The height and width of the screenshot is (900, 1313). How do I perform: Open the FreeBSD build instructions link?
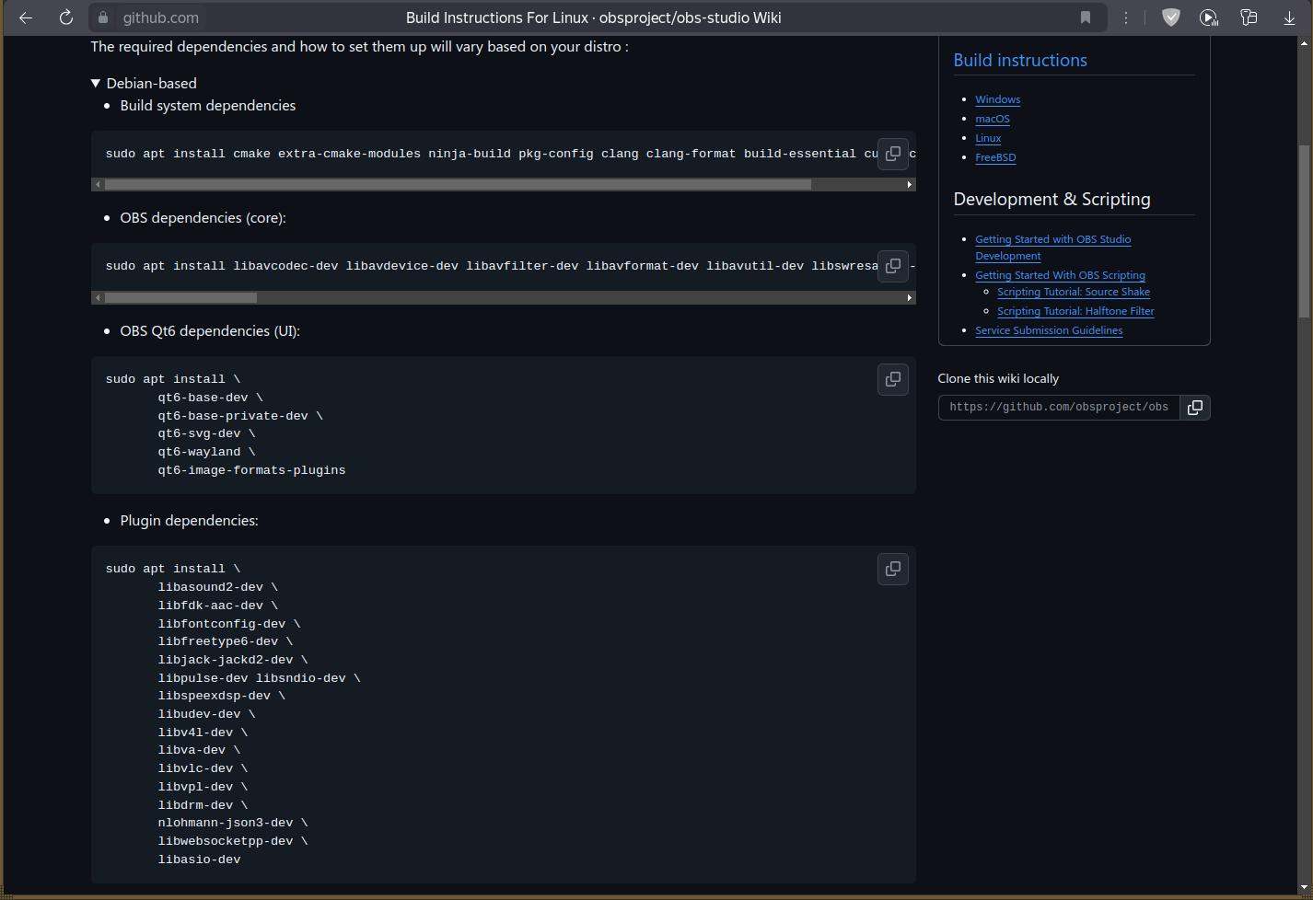[995, 157]
